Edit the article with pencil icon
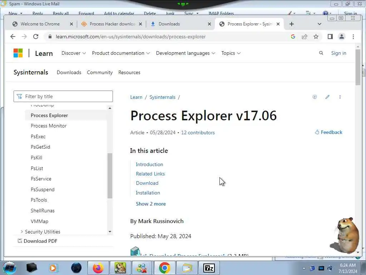The height and width of the screenshot is (275, 366). [327, 97]
